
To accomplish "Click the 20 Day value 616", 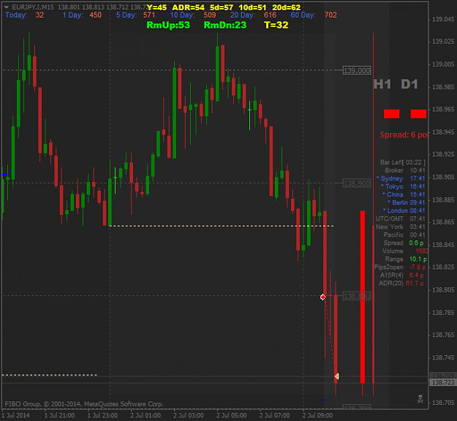I will coord(270,15).
